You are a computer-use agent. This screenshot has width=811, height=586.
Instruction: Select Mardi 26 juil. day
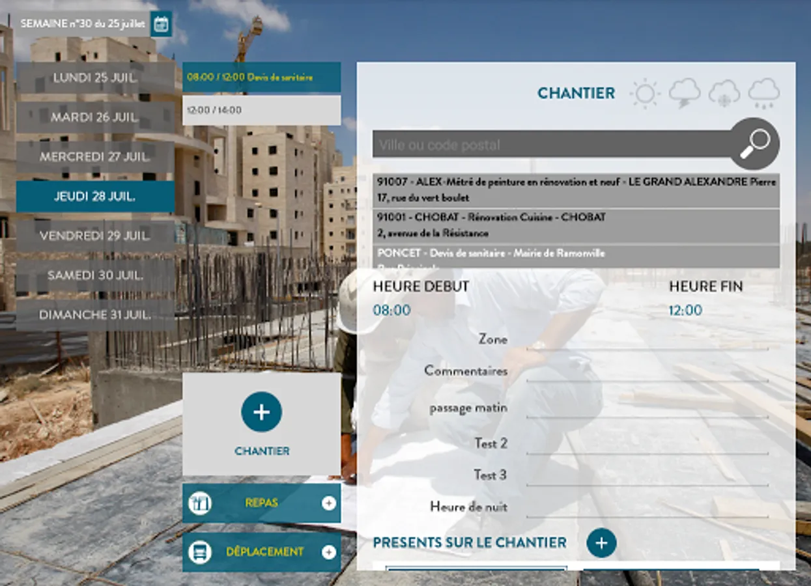pos(96,118)
